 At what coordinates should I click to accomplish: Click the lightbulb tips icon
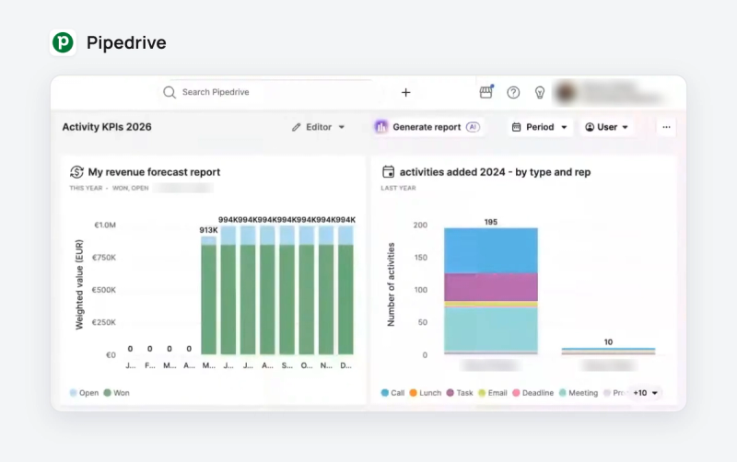tap(540, 93)
